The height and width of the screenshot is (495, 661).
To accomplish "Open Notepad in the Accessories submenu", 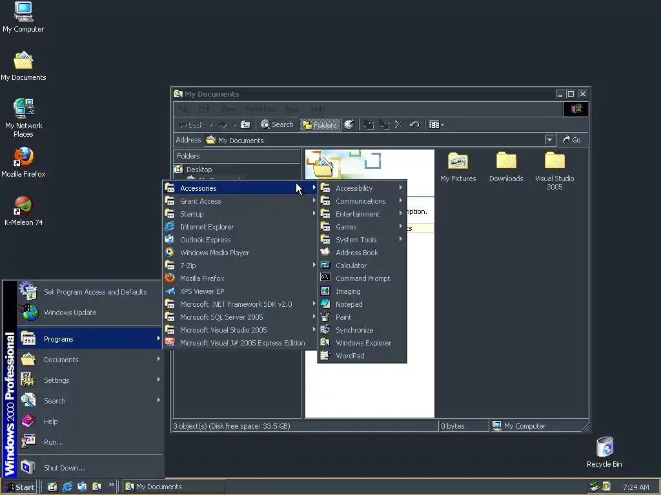I will [362, 304].
